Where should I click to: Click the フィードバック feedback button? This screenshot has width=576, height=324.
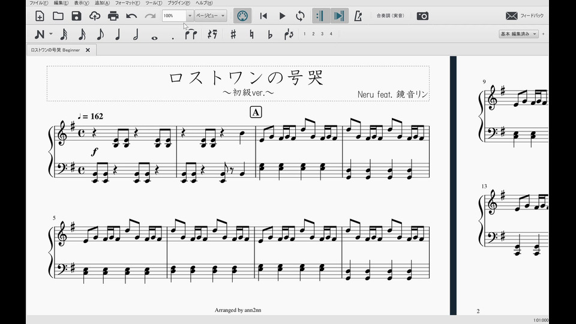point(524,16)
